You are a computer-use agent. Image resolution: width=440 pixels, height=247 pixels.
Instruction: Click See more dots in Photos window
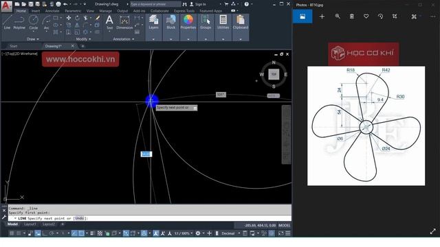tap(432, 16)
